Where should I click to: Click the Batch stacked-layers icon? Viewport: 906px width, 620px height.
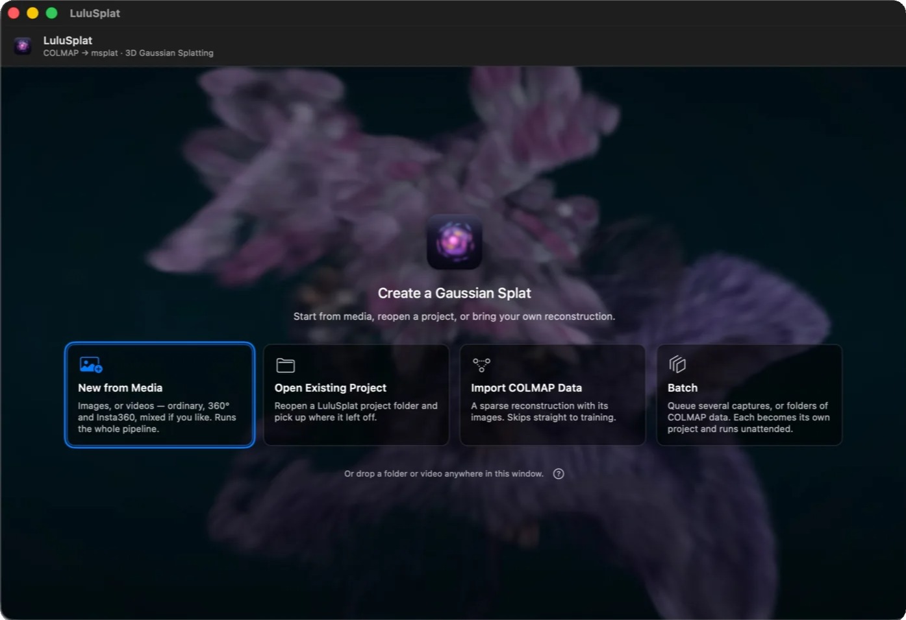677,364
